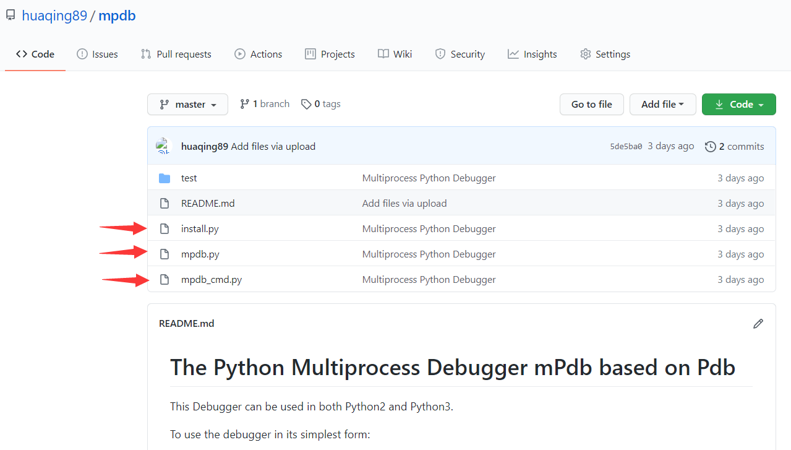Expand the green Code download dropdown

tap(738, 104)
